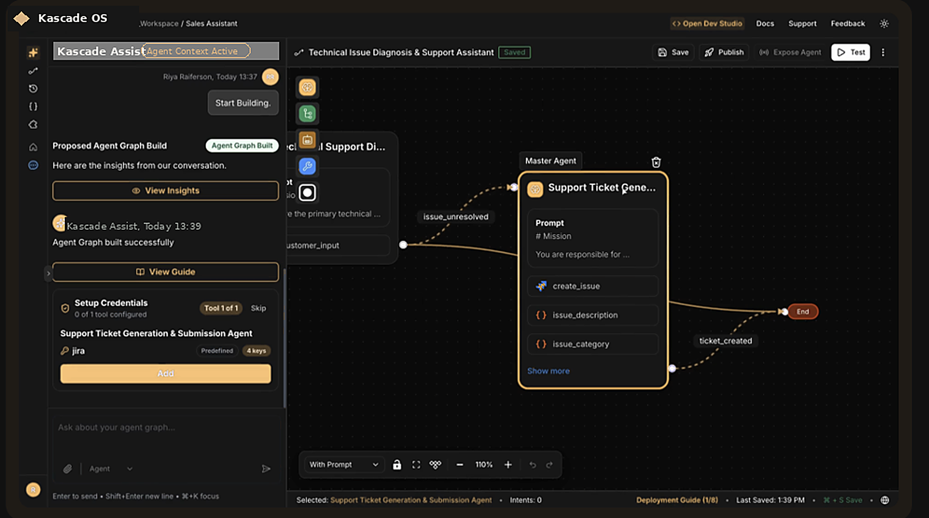Click the auto-layout icon in canvas toolbar
929x518 pixels.
coord(435,465)
